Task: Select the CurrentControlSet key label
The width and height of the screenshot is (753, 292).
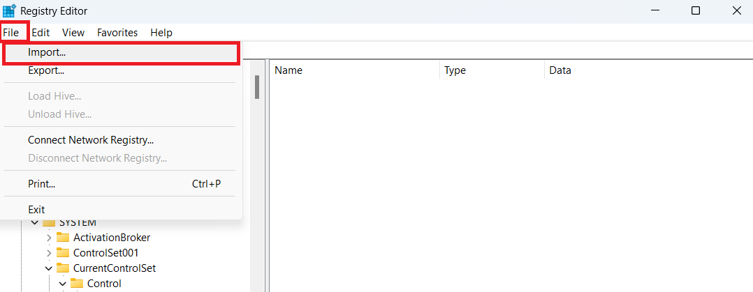Action: point(115,268)
